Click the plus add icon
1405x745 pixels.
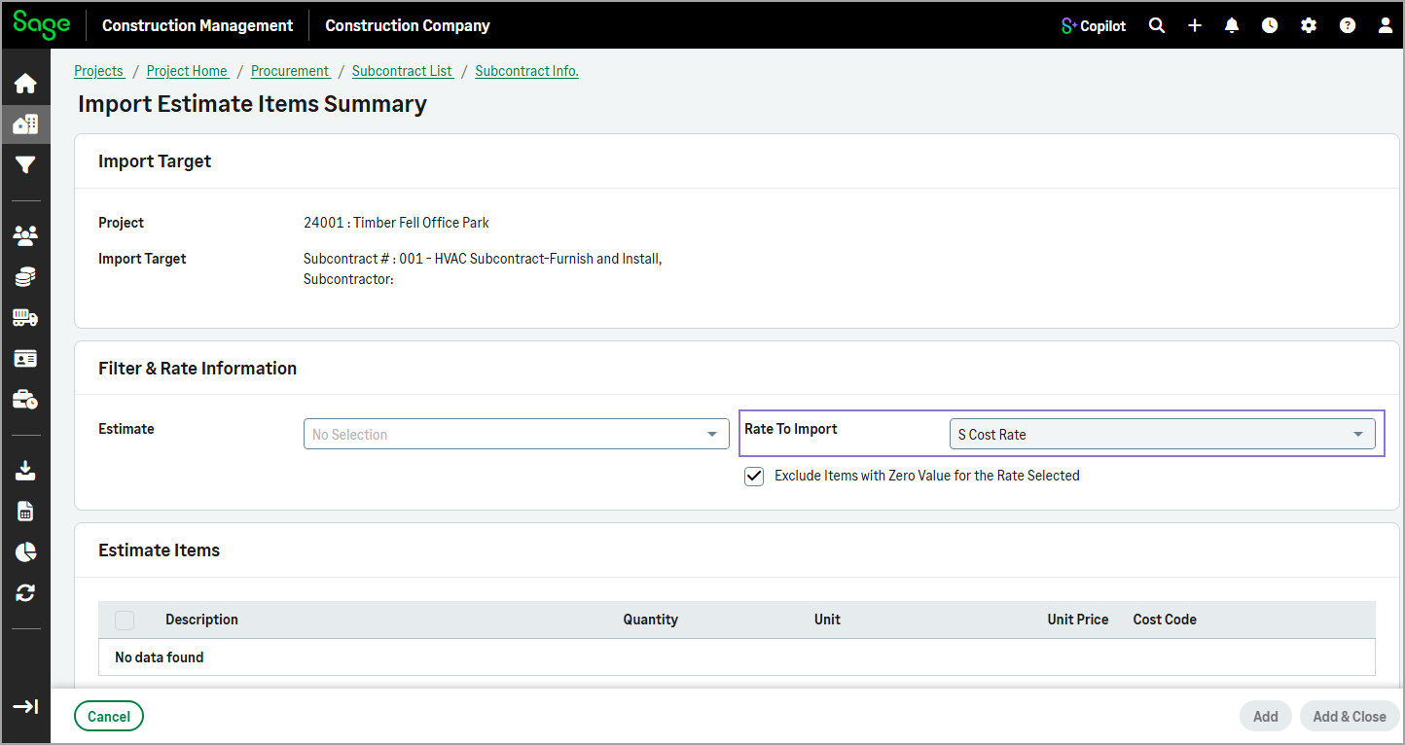(1195, 26)
